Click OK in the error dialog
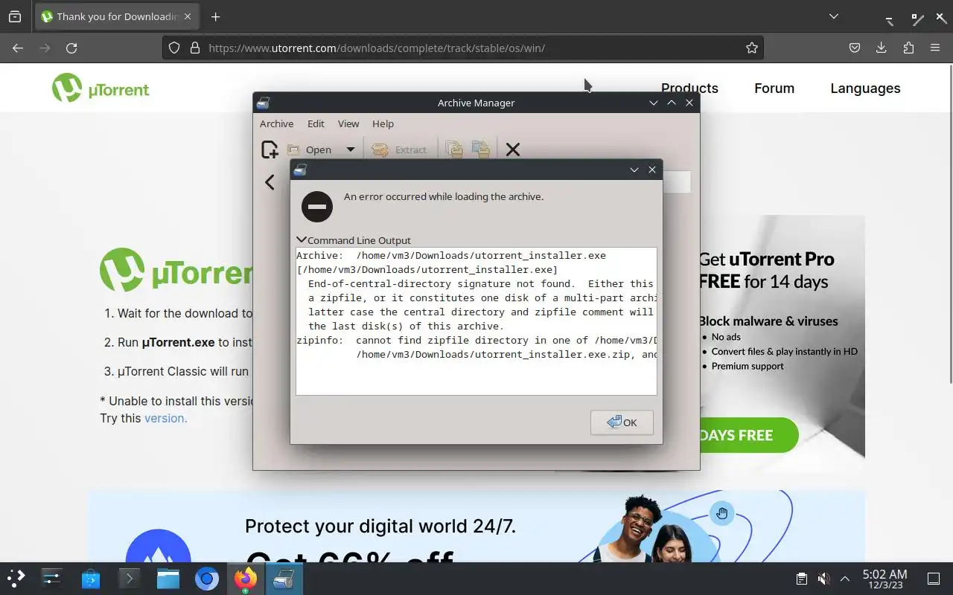Image resolution: width=953 pixels, height=595 pixels. 622,422
